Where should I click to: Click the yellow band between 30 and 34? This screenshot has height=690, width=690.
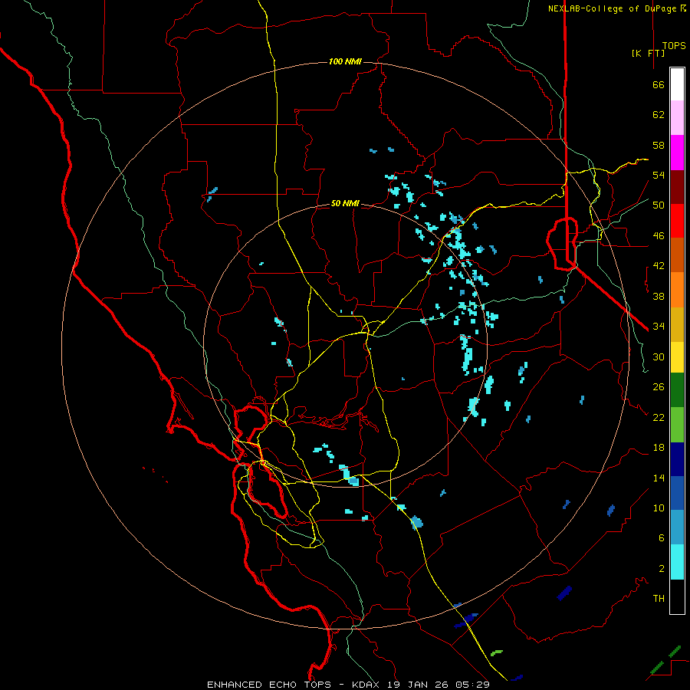pyautogui.click(x=677, y=356)
